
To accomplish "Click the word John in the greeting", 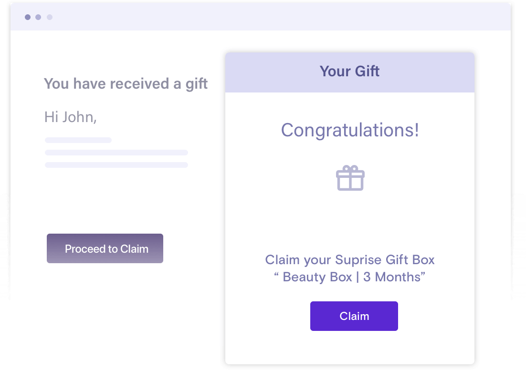I will tap(79, 117).
